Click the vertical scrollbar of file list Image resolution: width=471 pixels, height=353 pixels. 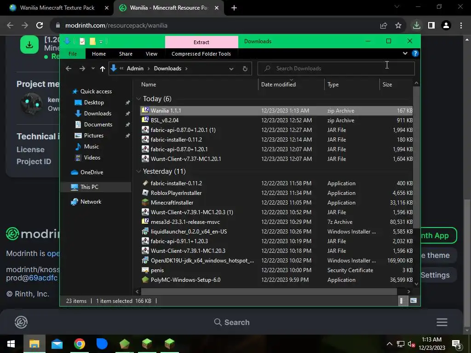416,158
